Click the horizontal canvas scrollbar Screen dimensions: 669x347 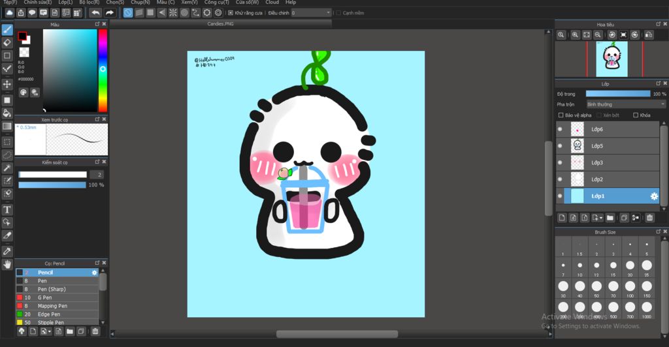(337, 334)
